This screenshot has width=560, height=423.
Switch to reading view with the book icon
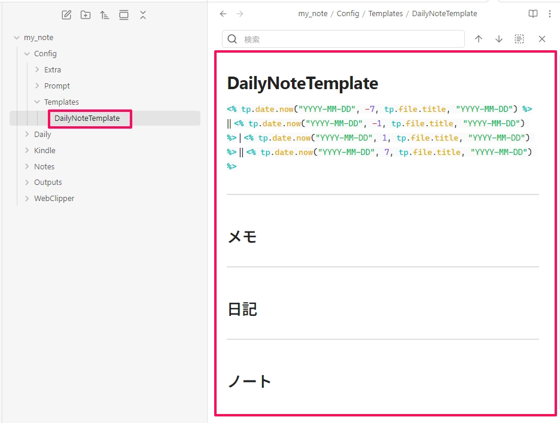point(533,14)
